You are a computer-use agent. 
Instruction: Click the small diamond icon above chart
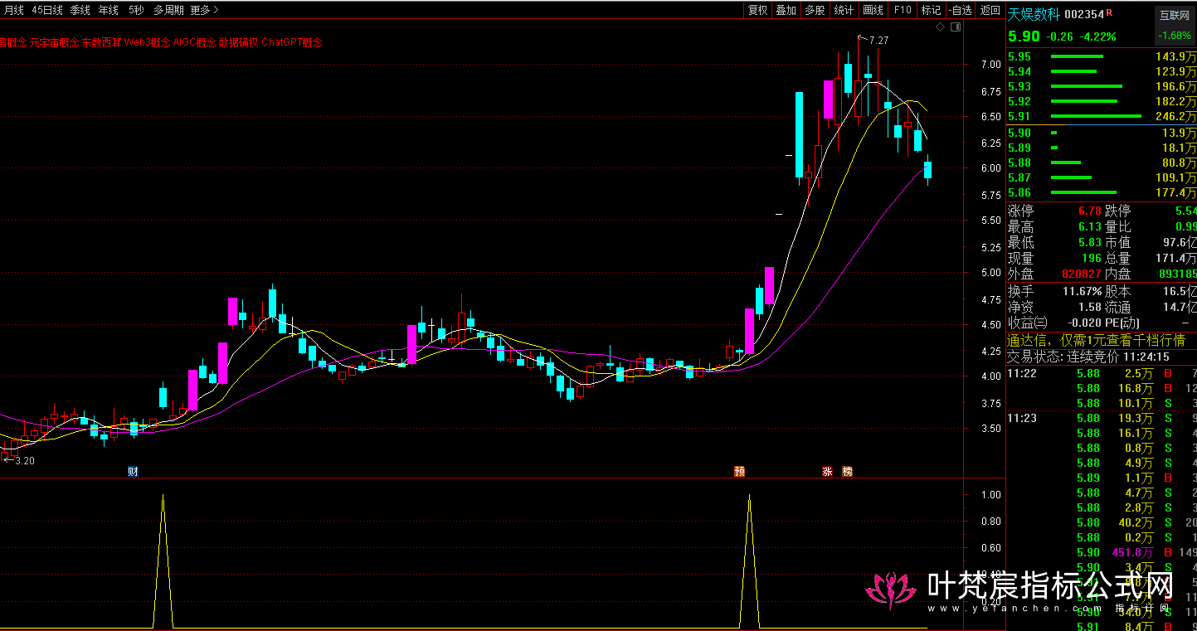point(940,27)
